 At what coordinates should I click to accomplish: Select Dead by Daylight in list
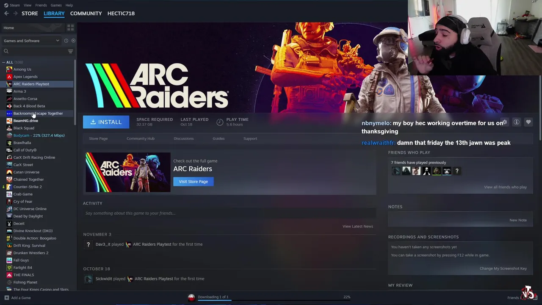click(x=28, y=216)
